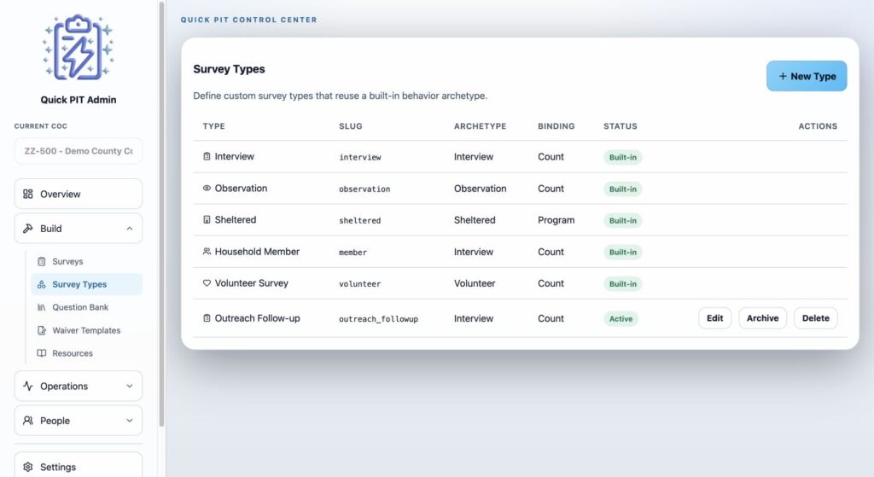The height and width of the screenshot is (477, 874).
Task: Click the Interview row clipboard icon
Action: (x=207, y=157)
